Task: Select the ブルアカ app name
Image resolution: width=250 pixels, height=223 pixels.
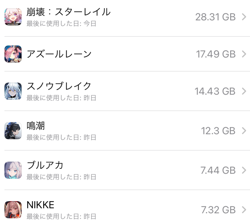Action: (x=45, y=165)
